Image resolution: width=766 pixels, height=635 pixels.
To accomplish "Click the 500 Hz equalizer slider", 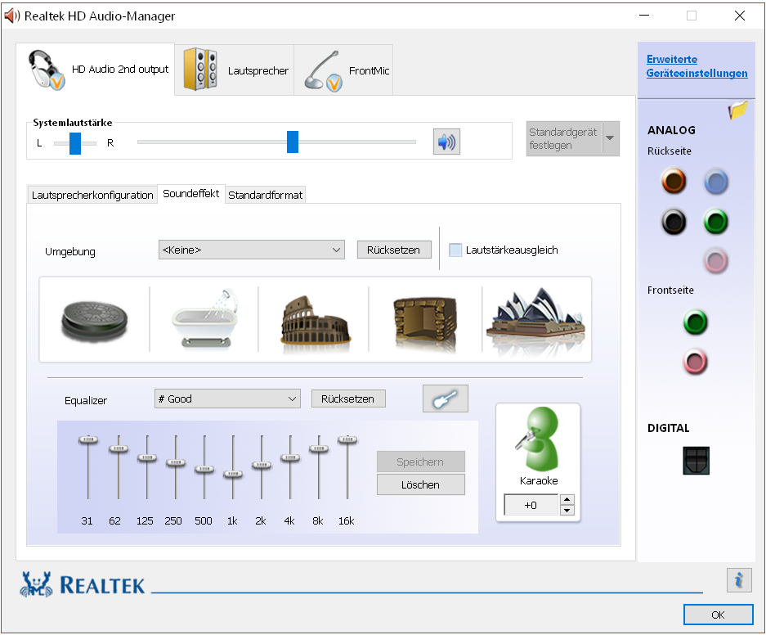I will point(204,469).
